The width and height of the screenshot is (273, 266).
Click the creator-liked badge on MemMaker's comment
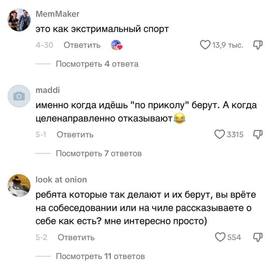tap(117, 45)
